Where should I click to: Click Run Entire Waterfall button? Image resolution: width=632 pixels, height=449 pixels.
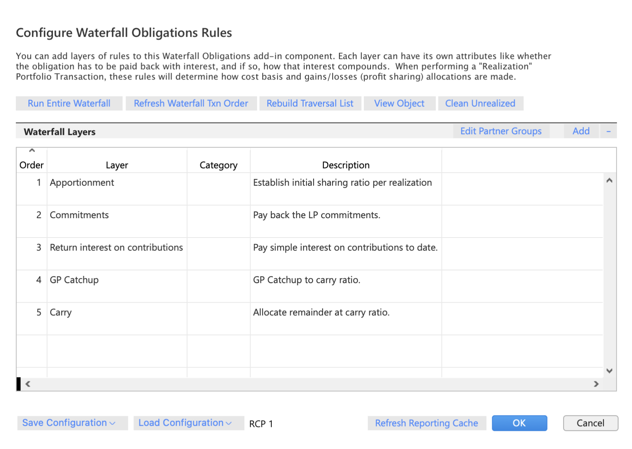tap(69, 104)
